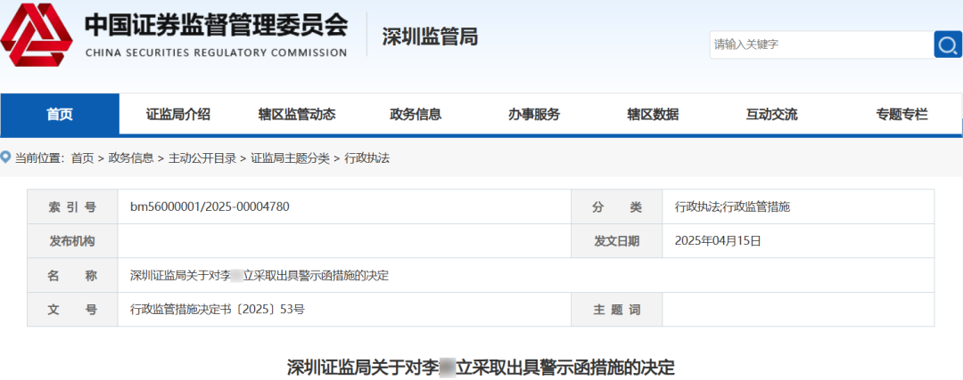
Task: Click the 政务信息 breadcrumb link
Action: (x=131, y=158)
